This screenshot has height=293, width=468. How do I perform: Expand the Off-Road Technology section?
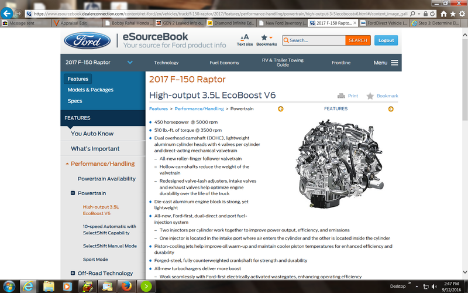[x=73, y=273]
